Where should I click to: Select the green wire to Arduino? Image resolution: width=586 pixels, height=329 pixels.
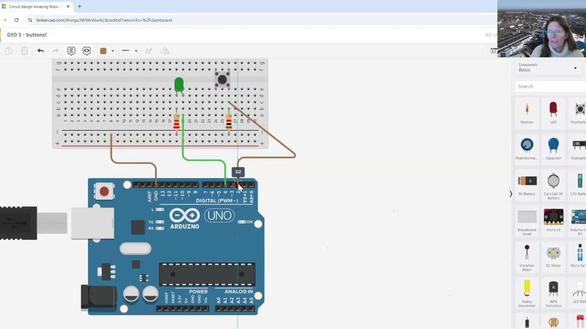204,159
